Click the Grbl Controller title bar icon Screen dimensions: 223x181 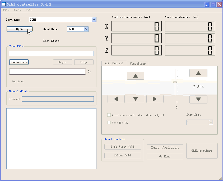3,4
